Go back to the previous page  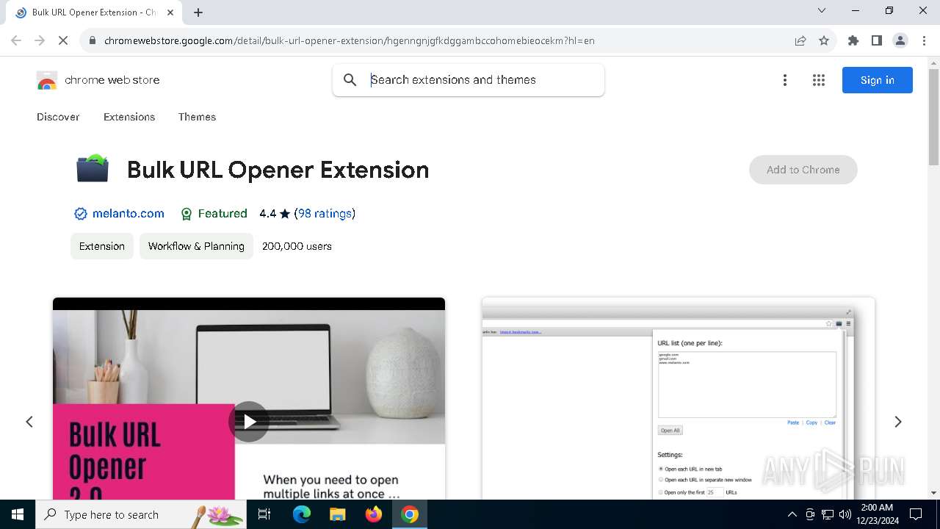pos(16,40)
